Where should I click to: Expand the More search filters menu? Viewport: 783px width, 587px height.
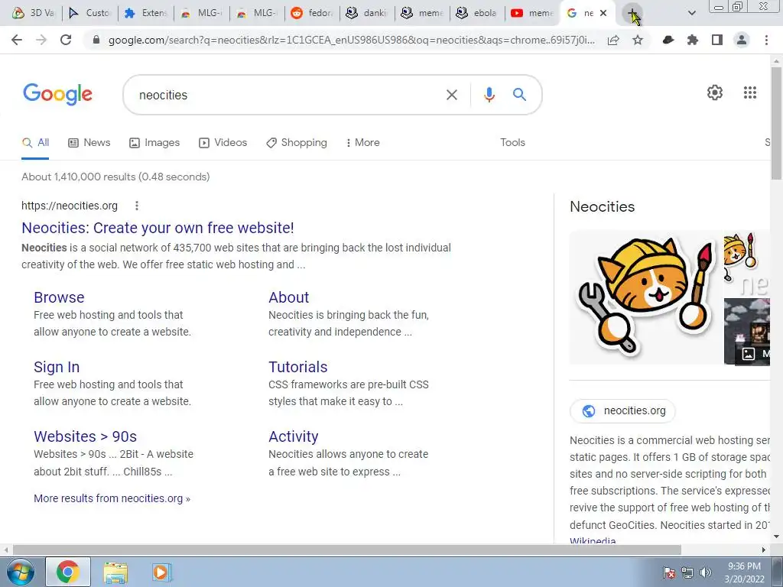(362, 143)
